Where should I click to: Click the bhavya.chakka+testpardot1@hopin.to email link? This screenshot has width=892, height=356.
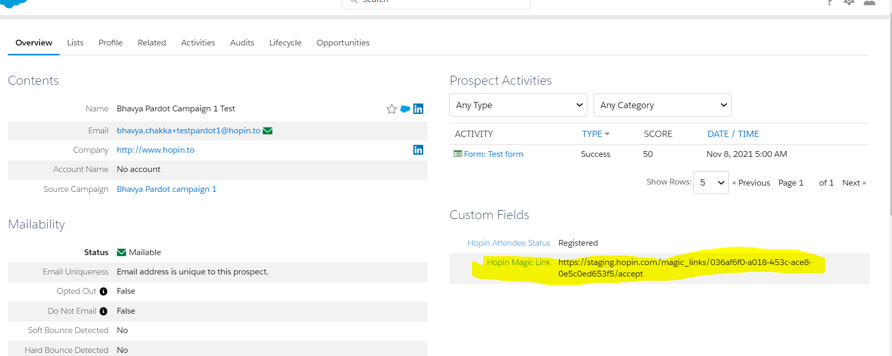(x=189, y=131)
